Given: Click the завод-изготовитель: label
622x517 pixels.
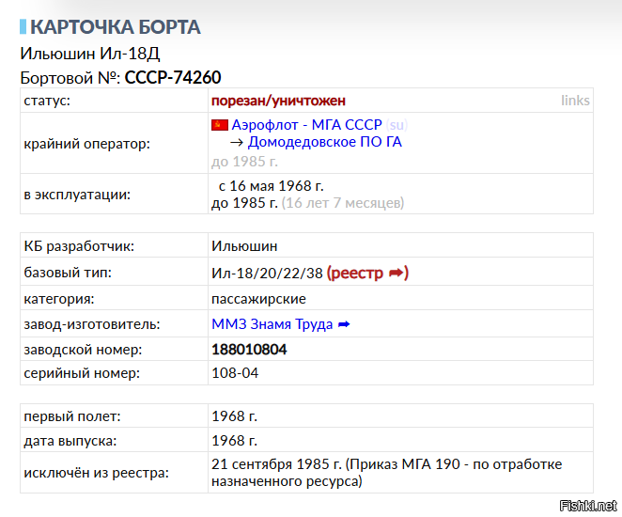Looking at the screenshot, I should (92, 324).
